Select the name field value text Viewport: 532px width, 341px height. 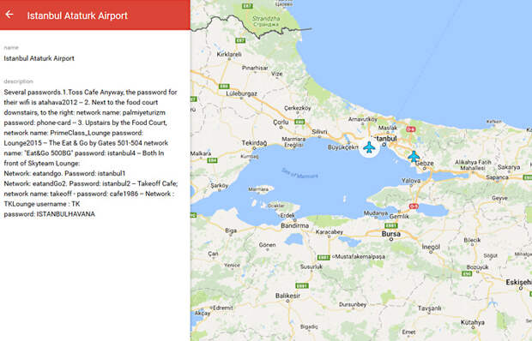(39, 58)
